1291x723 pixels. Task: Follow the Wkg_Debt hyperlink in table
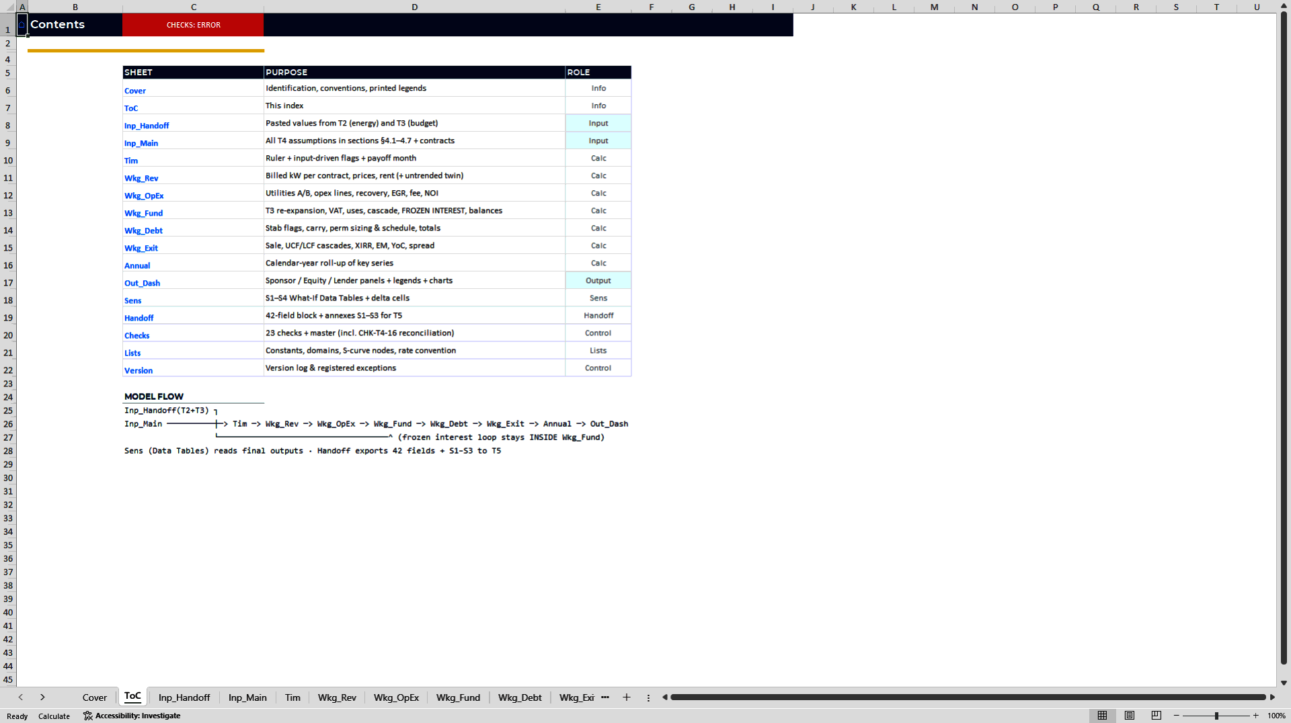click(x=143, y=230)
